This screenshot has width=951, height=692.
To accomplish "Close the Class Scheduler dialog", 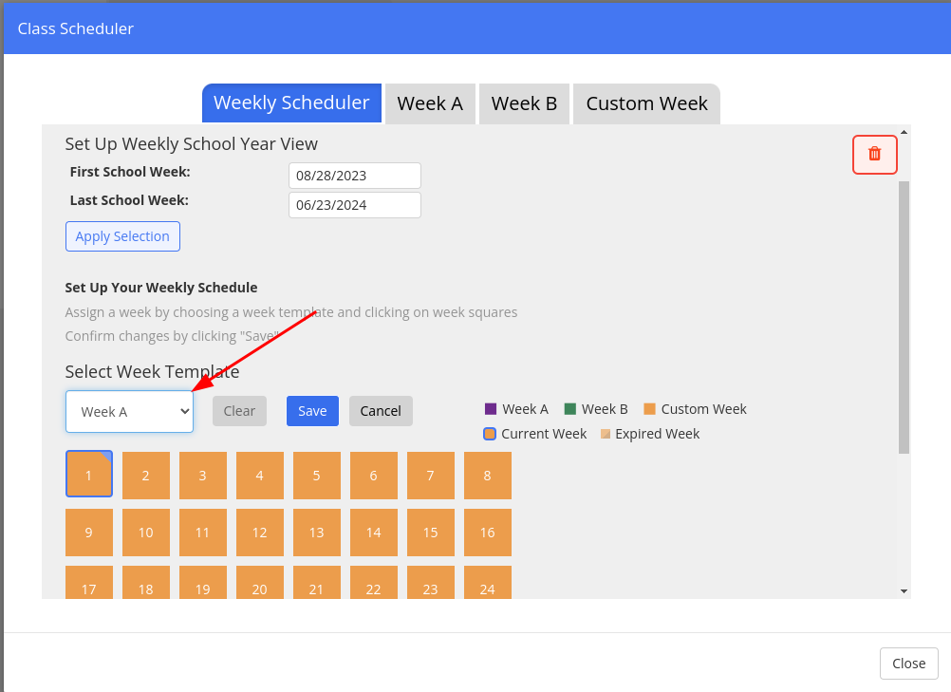I will (908, 664).
